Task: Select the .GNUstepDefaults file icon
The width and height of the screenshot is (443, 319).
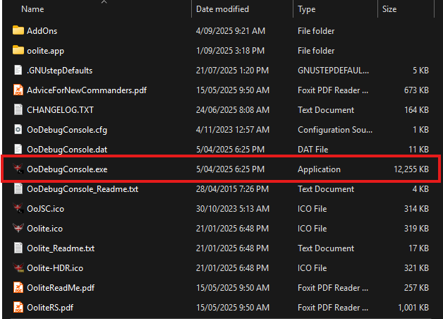Action: [18, 70]
